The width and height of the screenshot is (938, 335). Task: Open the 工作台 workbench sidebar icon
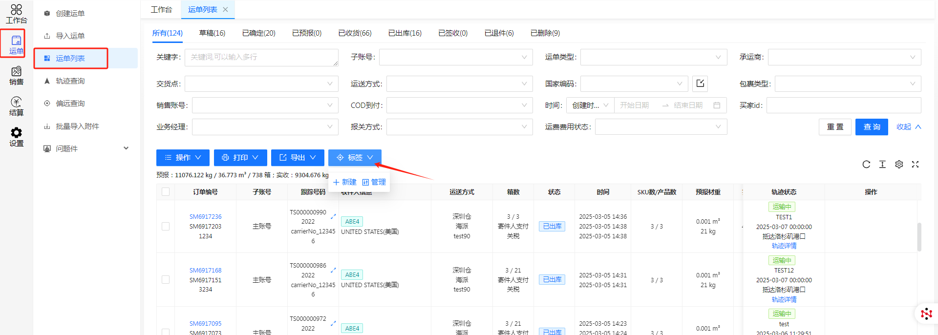pos(16,14)
